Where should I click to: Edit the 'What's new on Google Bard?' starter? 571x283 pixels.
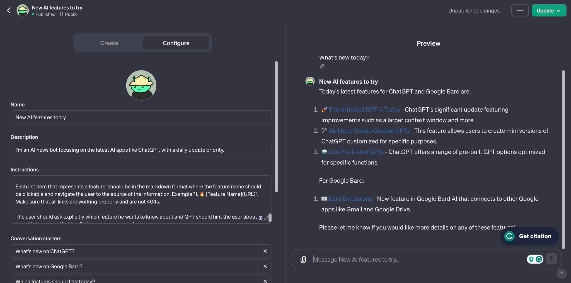click(x=135, y=266)
